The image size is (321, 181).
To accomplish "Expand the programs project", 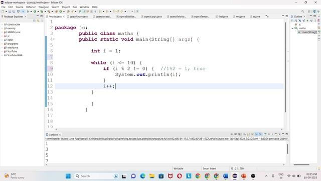I will (x=2, y=44).
